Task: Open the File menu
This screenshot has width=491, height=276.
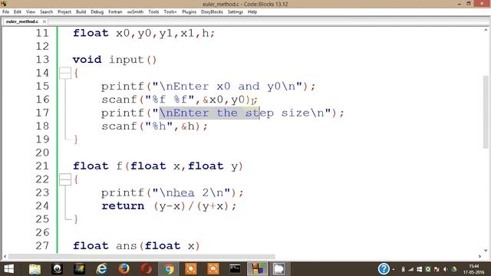Action: pyautogui.click(x=5, y=12)
